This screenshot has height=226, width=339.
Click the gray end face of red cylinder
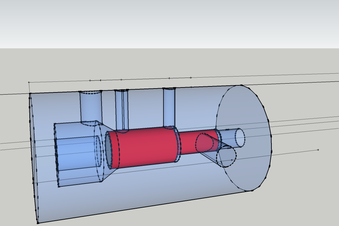[x=108, y=149]
